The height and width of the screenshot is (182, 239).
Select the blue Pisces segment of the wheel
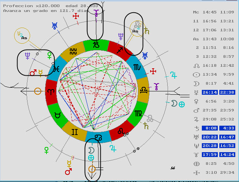(56, 68)
